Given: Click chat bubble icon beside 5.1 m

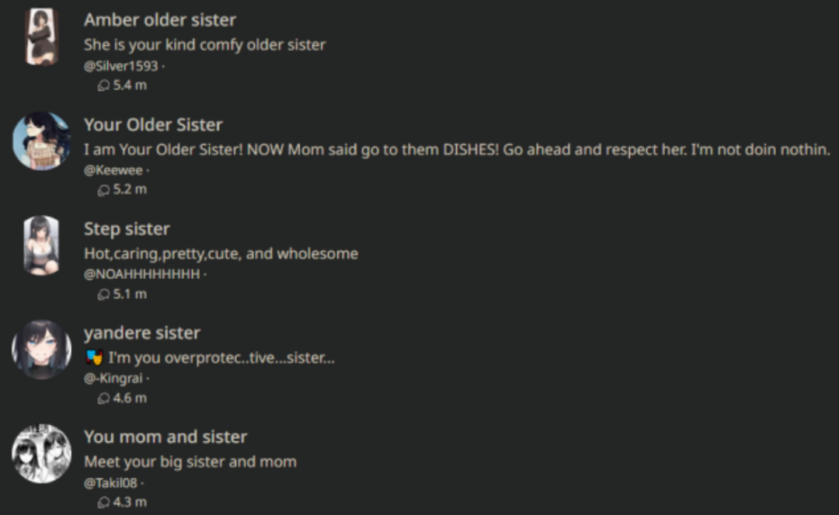Looking at the screenshot, I should (x=103, y=294).
